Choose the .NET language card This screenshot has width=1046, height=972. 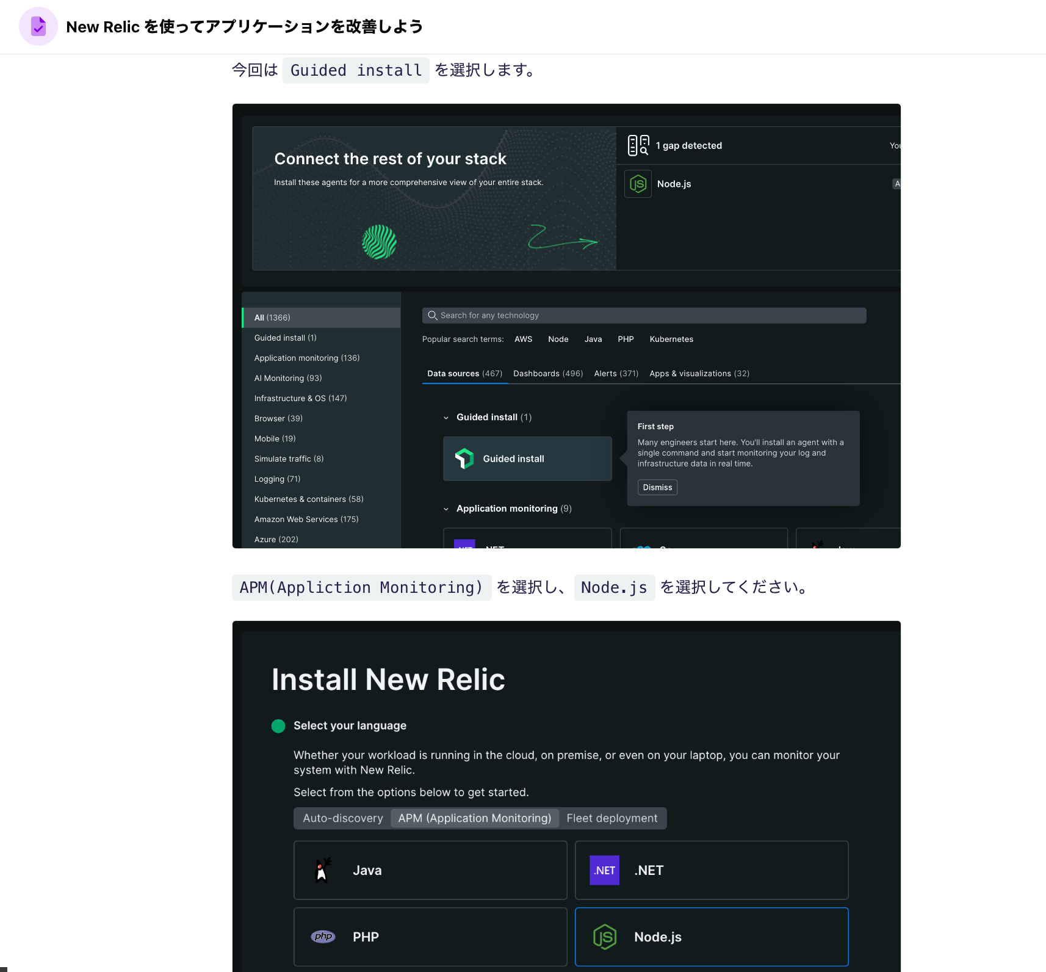tap(712, 870)
